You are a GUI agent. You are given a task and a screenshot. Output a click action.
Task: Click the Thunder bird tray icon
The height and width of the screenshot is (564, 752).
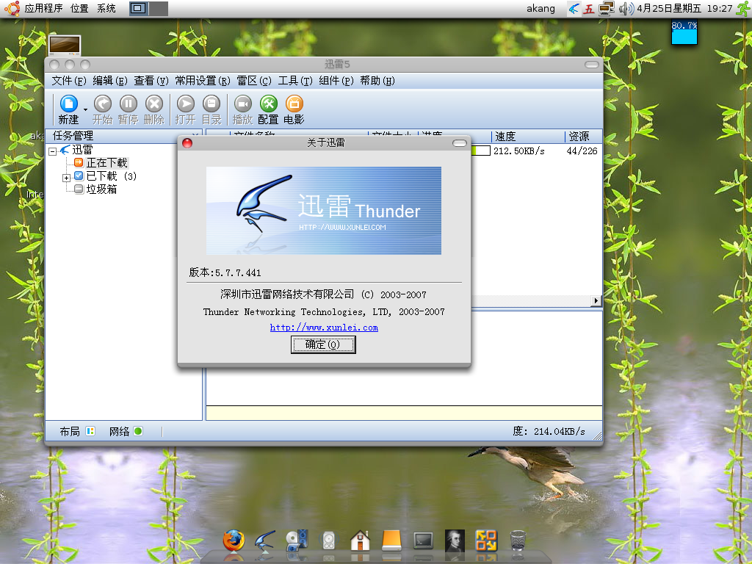click(574, 8)
